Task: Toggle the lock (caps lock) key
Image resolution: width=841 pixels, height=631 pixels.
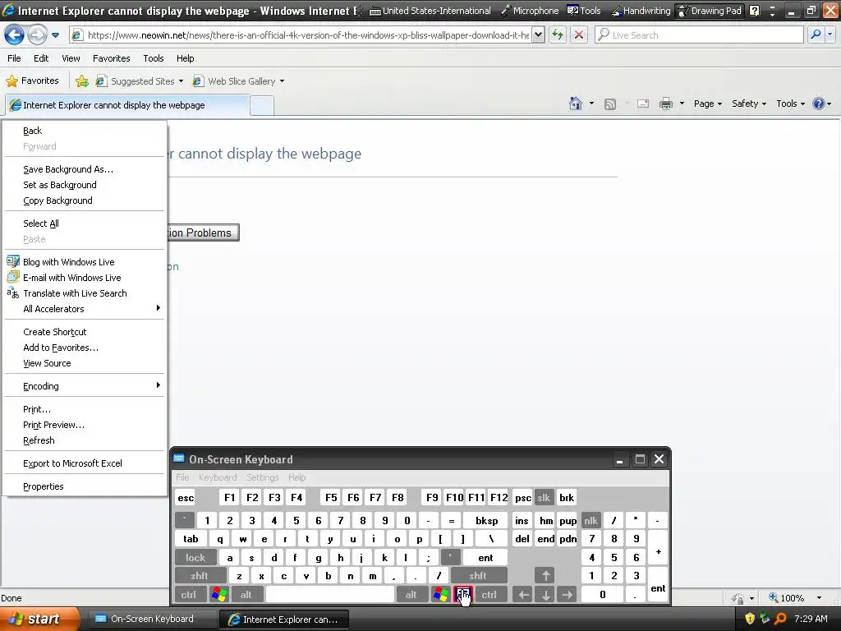Action: click(195, 558)
